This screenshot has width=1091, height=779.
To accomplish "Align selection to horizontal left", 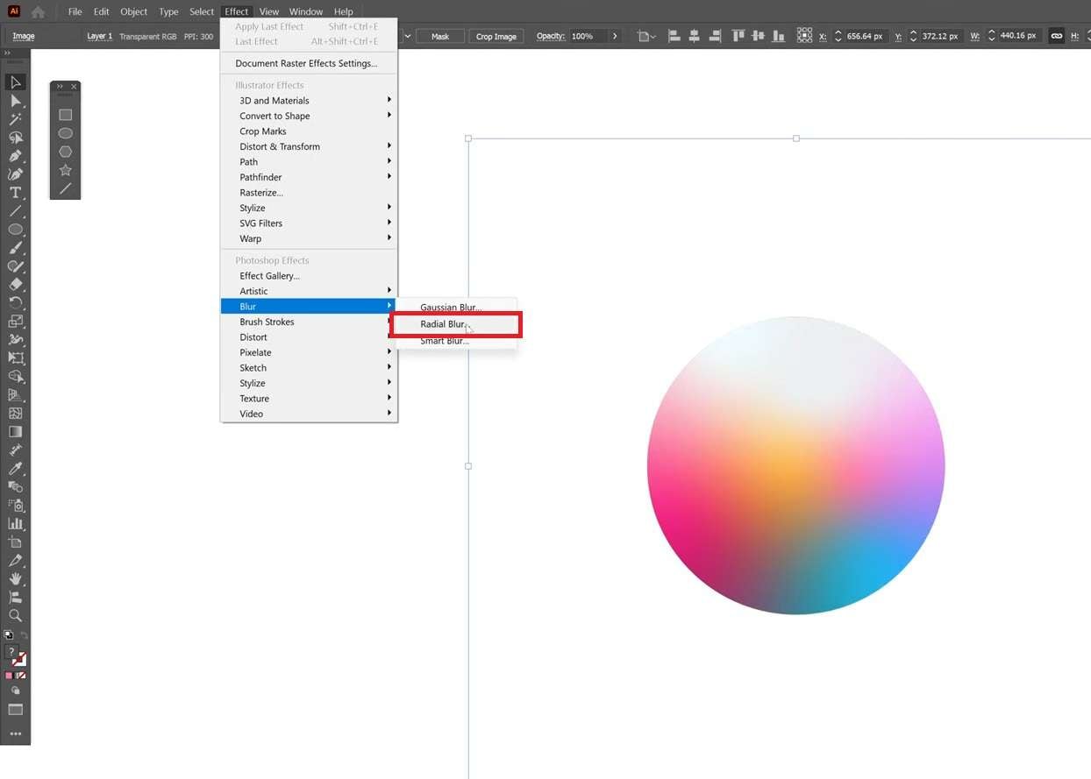I will 674,36.
